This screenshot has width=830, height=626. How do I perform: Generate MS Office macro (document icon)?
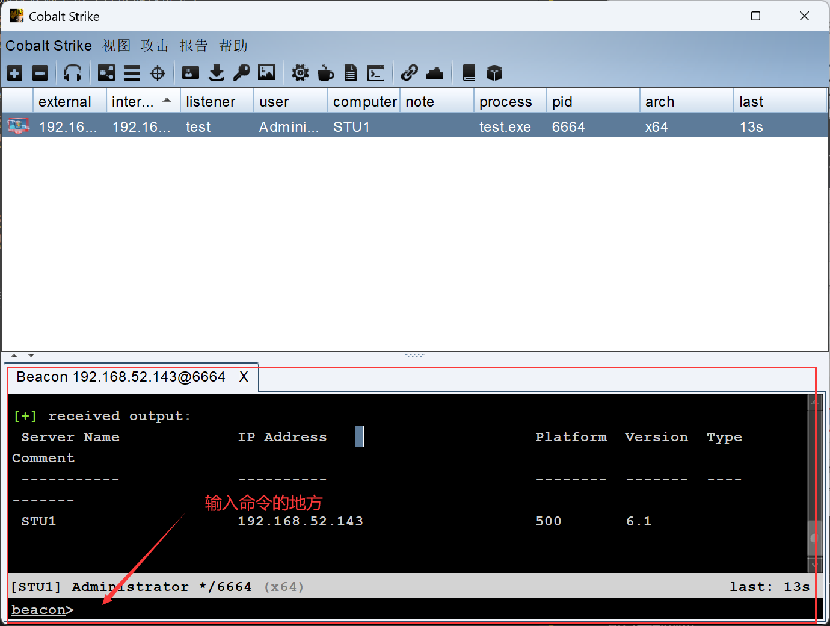click(351, 73)
